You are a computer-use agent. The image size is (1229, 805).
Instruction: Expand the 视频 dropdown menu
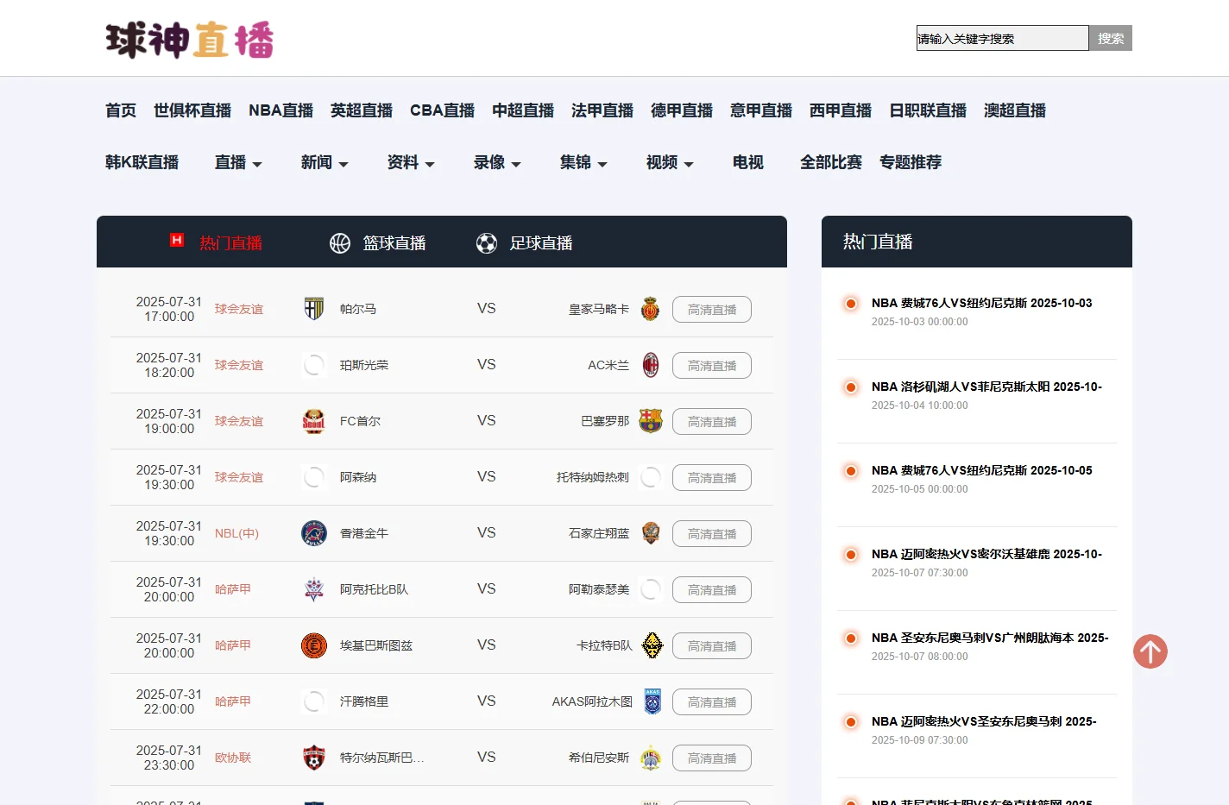point(670,162)
